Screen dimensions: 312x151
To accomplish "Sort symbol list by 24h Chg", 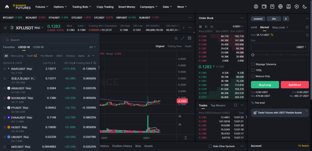I will (x=69, y=63).
